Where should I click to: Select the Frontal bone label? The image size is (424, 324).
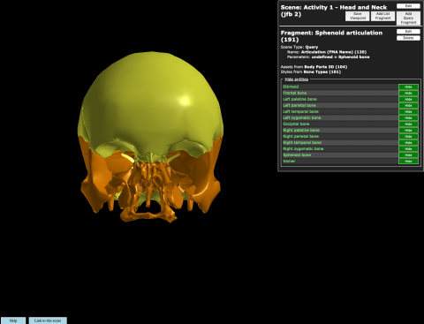click(x=294, y=93)
